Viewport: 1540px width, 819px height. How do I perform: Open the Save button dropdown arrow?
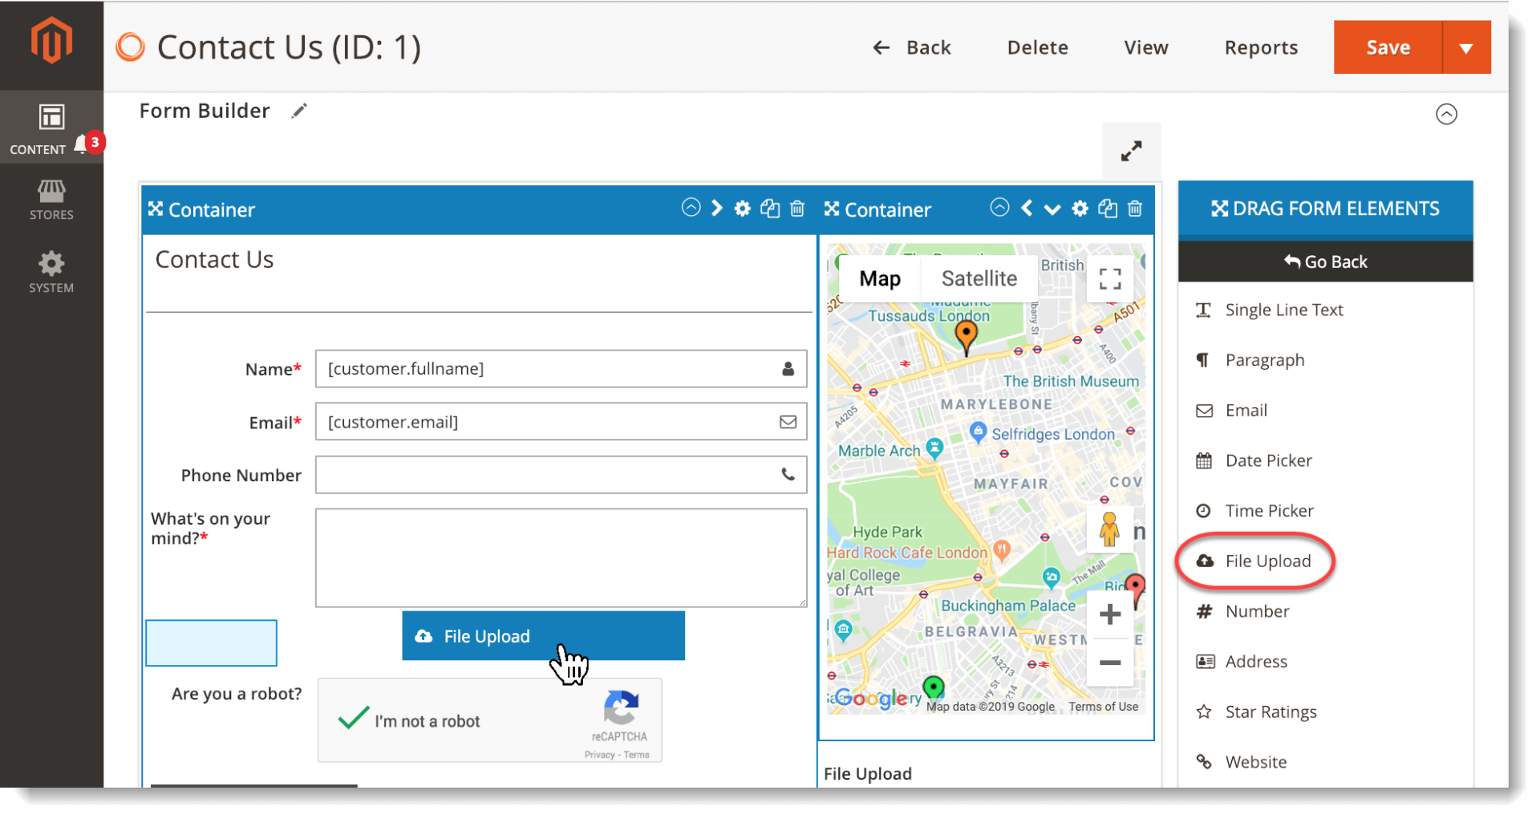(x=1466, y=47)
